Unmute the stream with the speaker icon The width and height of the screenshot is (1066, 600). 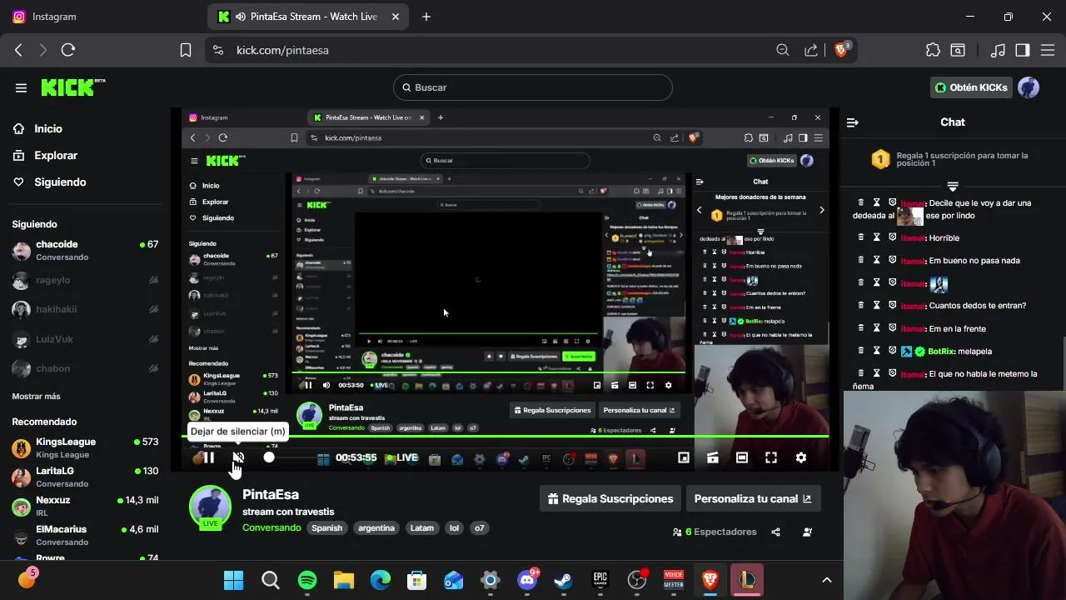click(238, 457)
